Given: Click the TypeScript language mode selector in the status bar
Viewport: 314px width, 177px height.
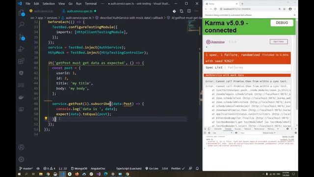Looking at the screenshot, I should click(x=129, y=169).
